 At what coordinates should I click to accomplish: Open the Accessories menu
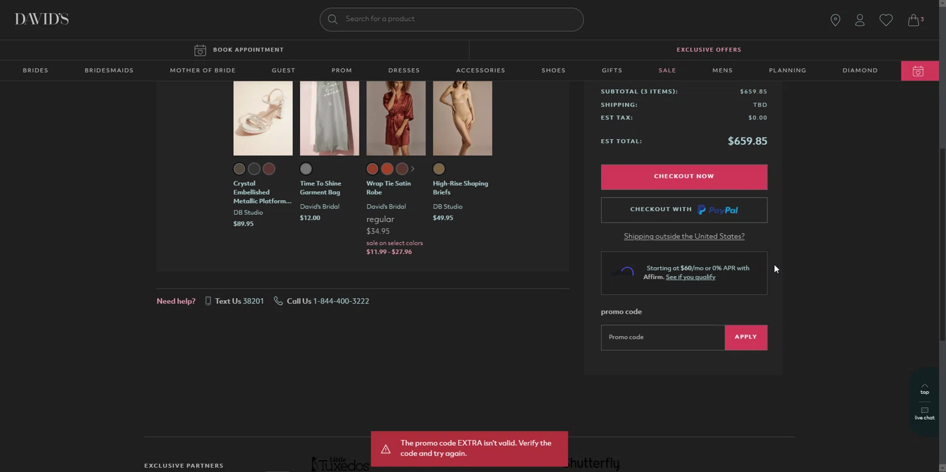[x=481, y=71]
